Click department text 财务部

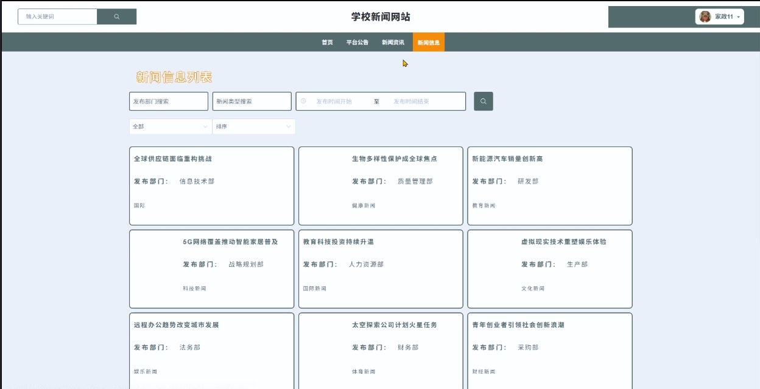pos(408,348)
